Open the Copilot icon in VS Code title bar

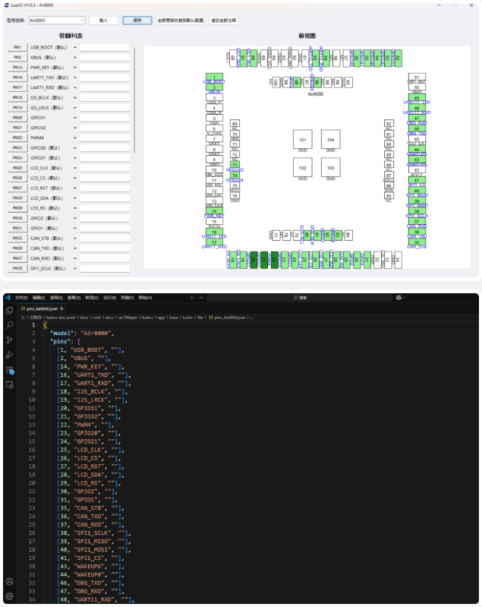click(399, 298)
